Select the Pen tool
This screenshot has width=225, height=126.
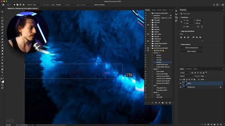point(2,57)
